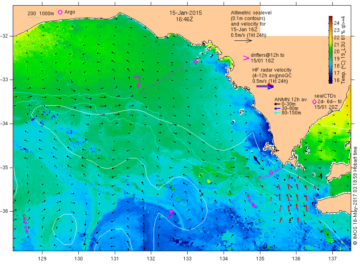Click the black altimetric velocity scale arrow
The height and width of the screenshot is (264, 360).
(x=243, y=41)
